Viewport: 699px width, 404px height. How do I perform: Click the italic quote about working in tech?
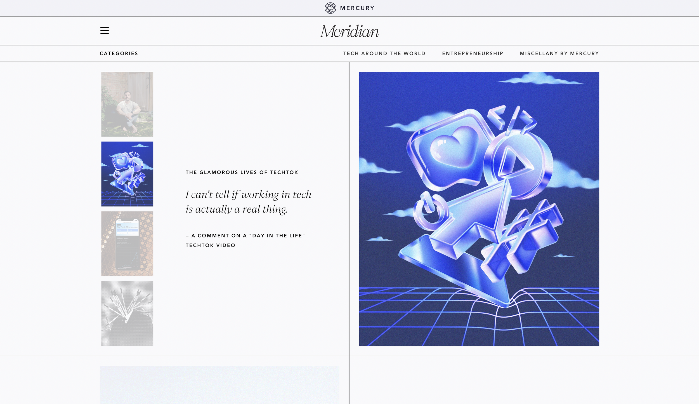click(248, 202)
